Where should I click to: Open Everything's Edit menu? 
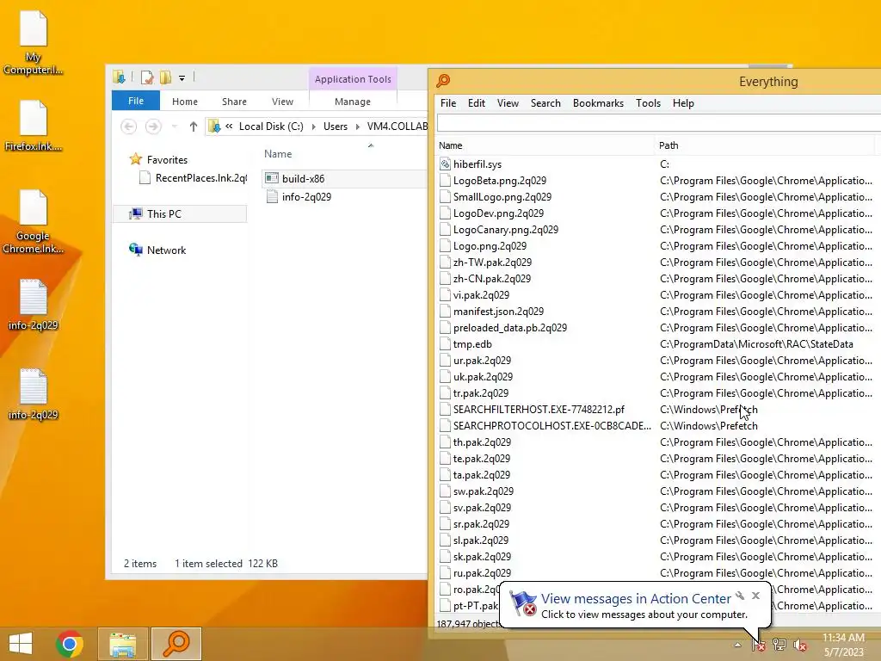point(477,103)
